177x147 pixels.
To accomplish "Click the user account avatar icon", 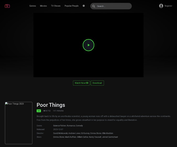I will (161, 6).
